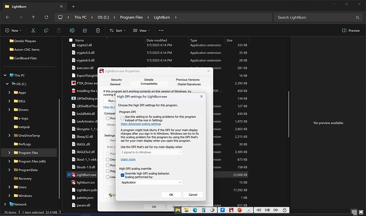Open a new Explorer tab with plus
This screenshot has width=366, height=216.
tap(73, 6)
